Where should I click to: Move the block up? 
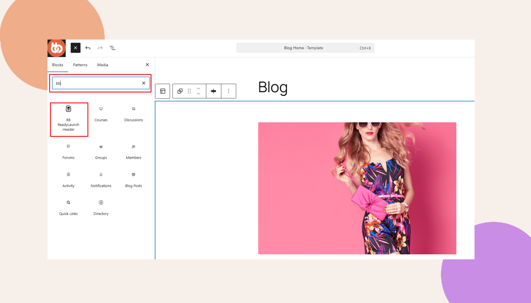pyautogui.click(x=198, y=89)
